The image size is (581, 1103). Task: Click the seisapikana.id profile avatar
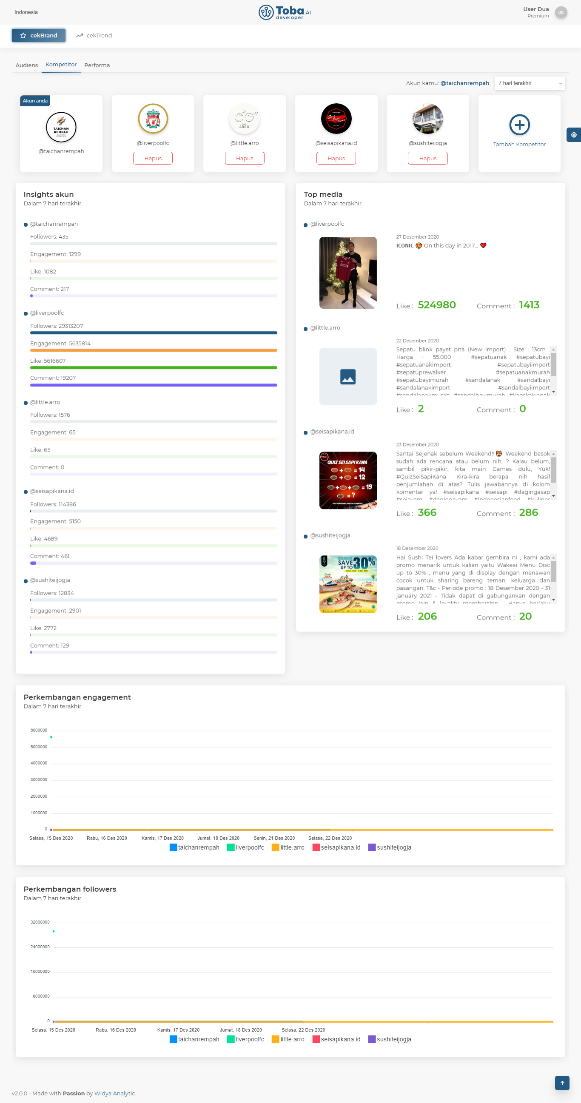[336, 119]
